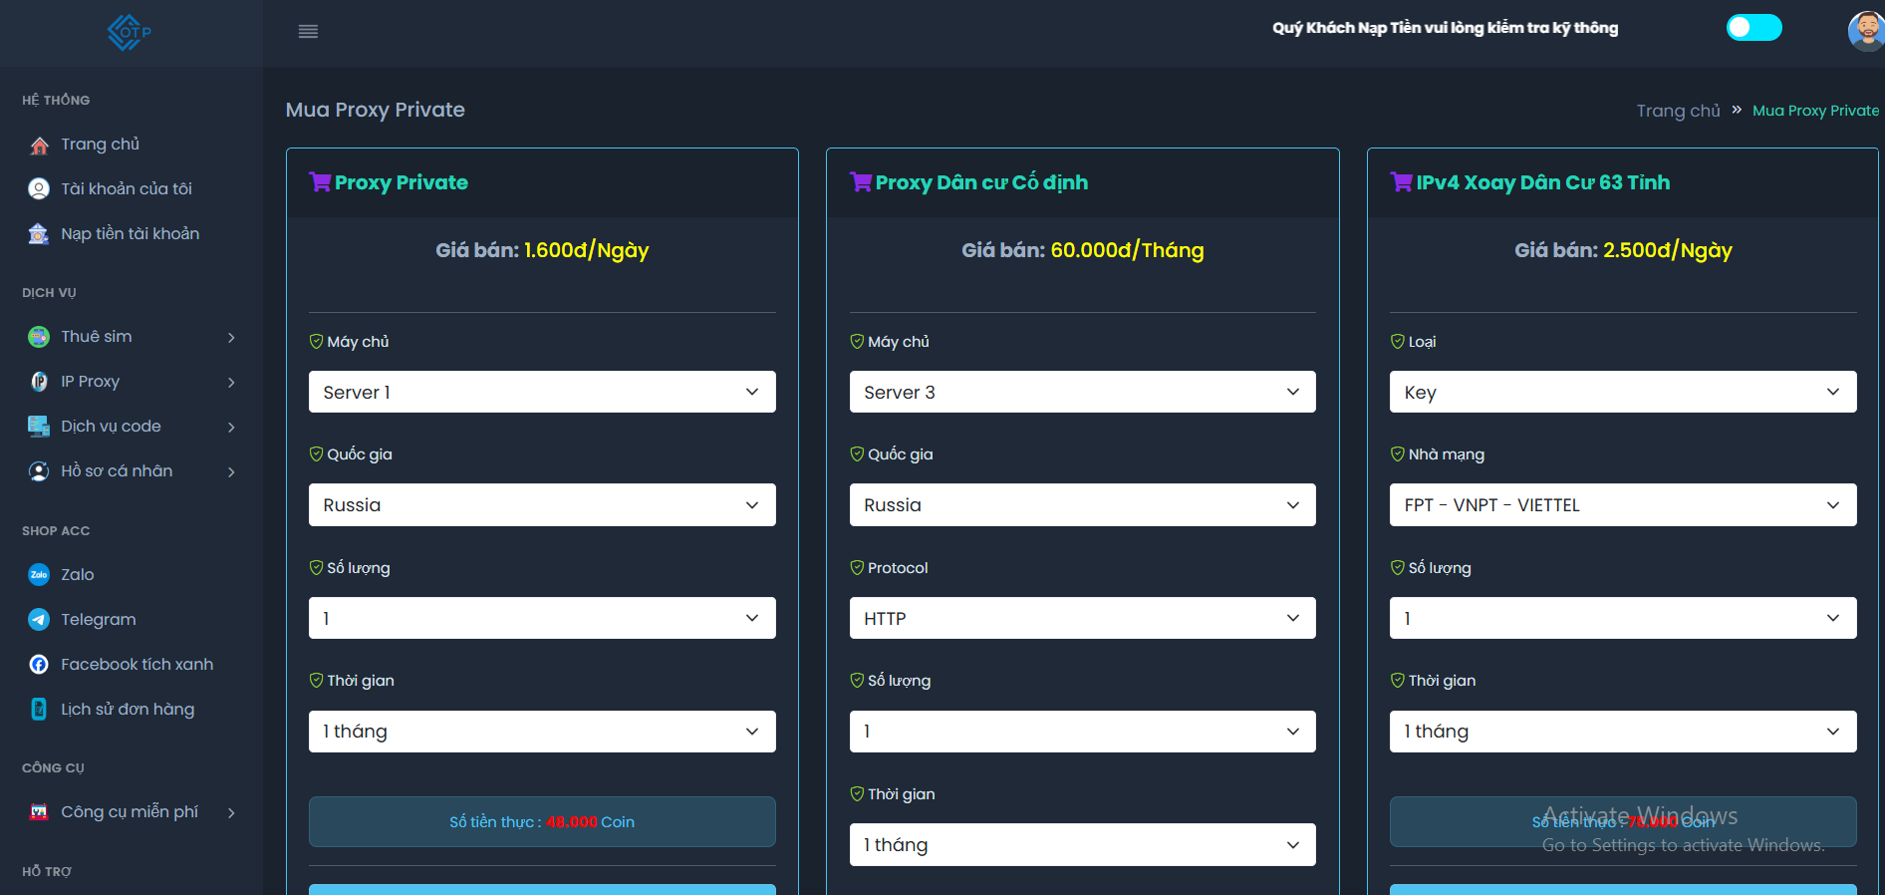Click the Facebook tích xanh icon
Viewport: 1885px width, 895px height.
39,665
